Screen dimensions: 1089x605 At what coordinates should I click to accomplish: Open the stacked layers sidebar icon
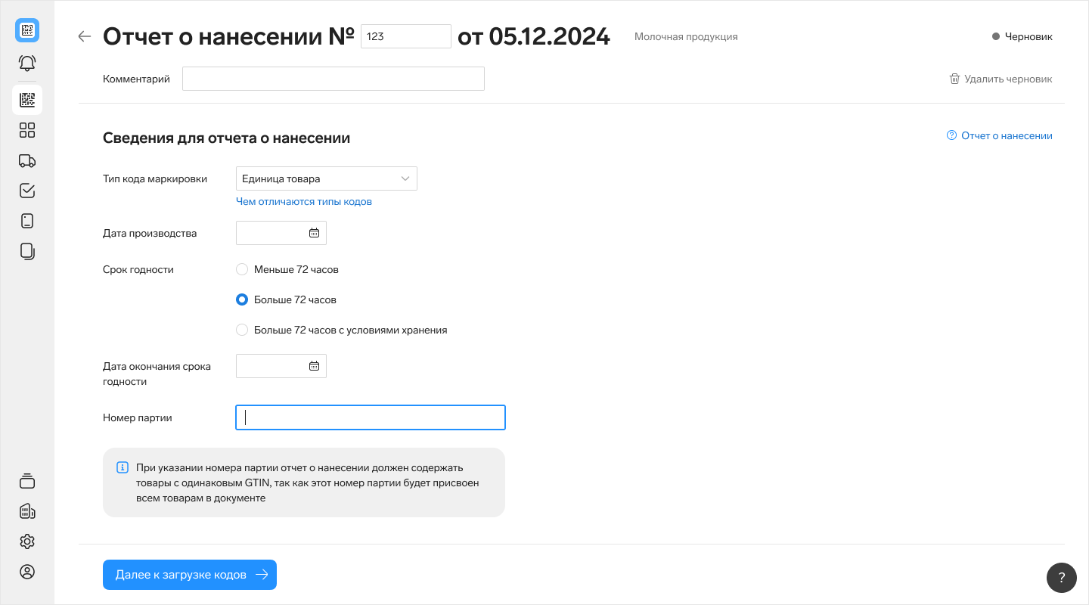(27, 481)
